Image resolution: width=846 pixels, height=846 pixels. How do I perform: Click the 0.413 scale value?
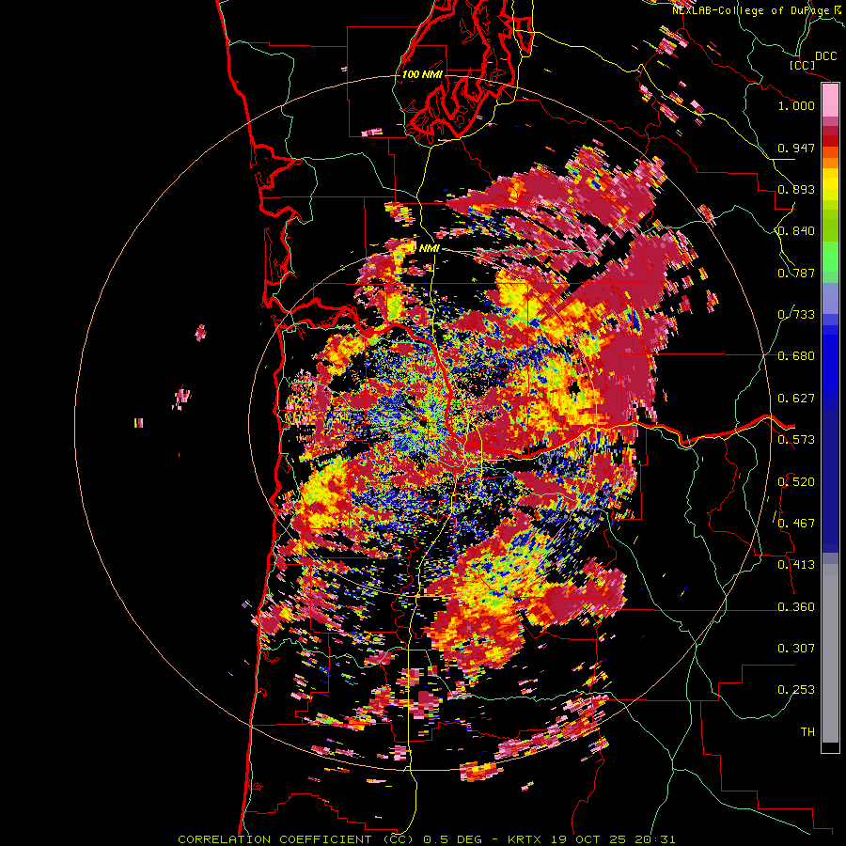(x=796, y=565)
